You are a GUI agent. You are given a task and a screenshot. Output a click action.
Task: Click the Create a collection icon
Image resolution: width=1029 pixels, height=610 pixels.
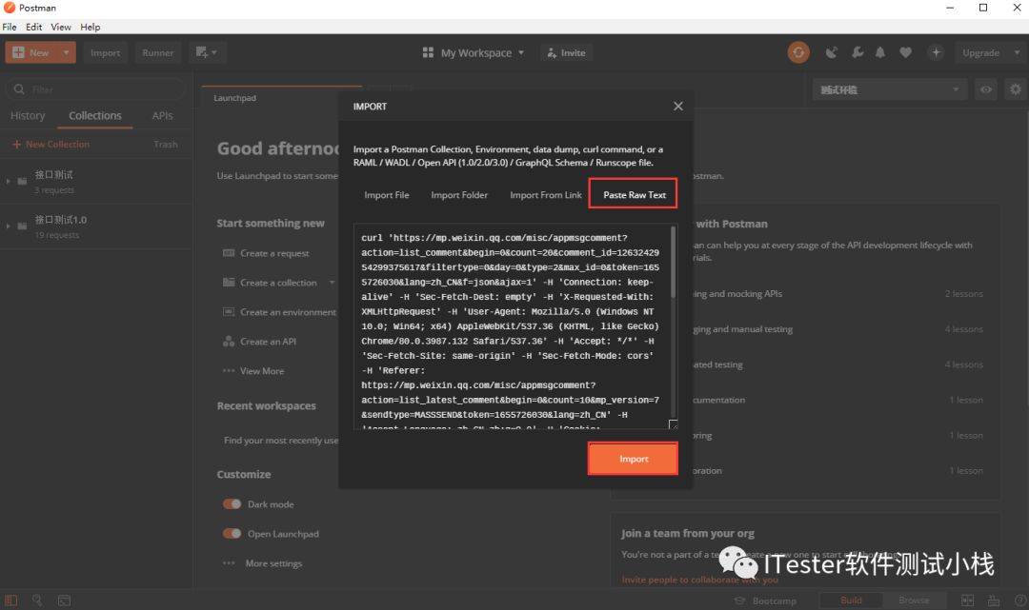click(x=229, y=283)
